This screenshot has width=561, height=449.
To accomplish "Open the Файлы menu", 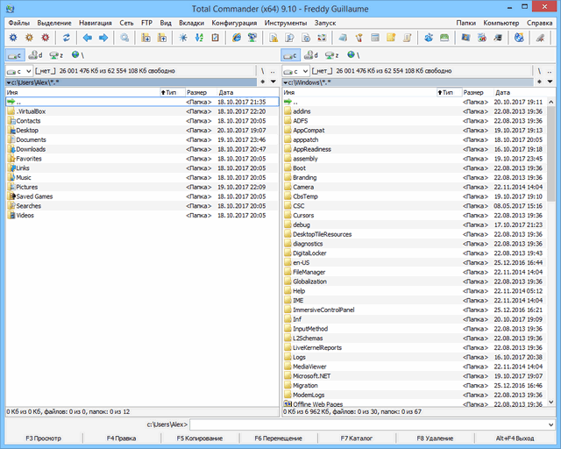I will [18, 22].
